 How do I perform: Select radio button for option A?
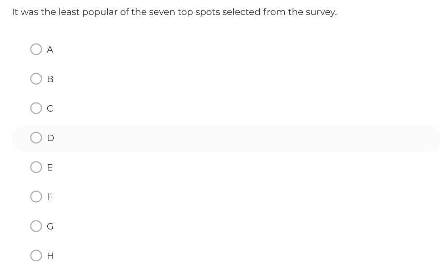point(36,49)
